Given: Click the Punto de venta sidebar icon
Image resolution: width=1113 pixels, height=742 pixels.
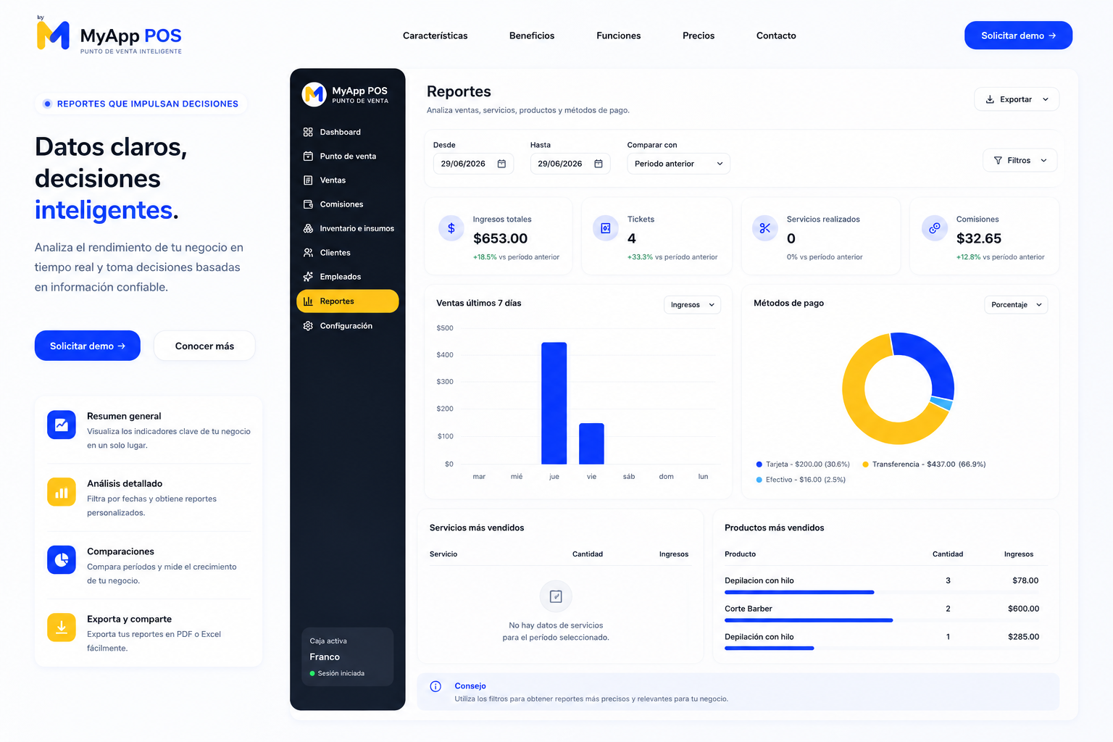Looking at the screenshot, I should pos(308,156).
